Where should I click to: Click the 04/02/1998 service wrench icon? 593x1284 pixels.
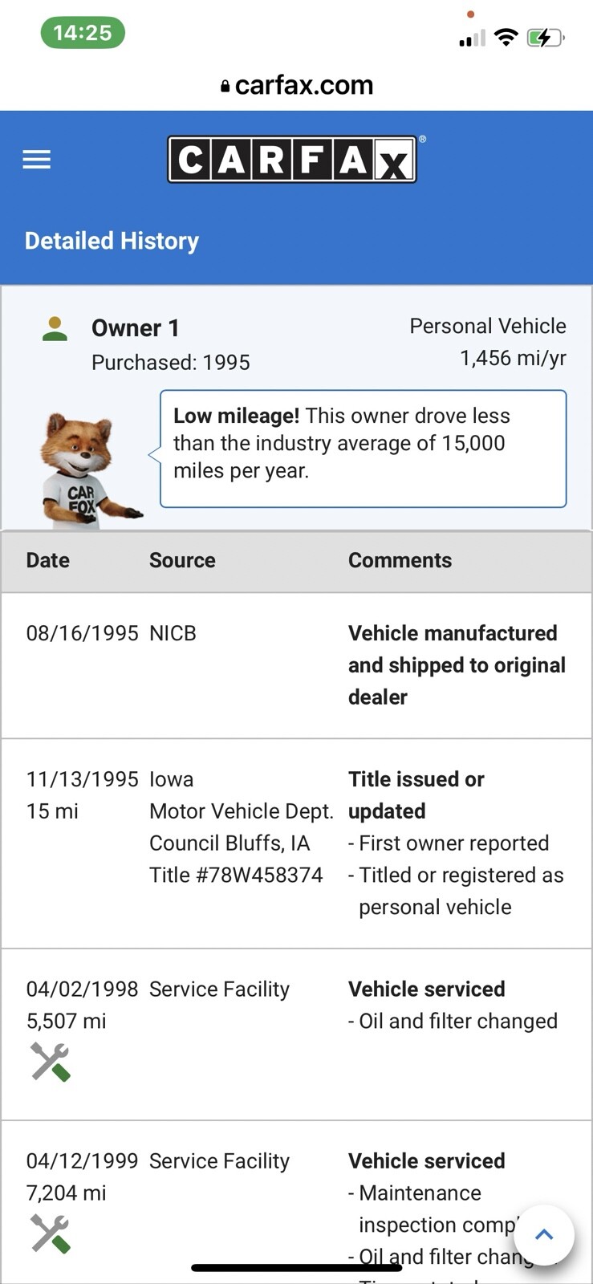[x=51, y=1062]
